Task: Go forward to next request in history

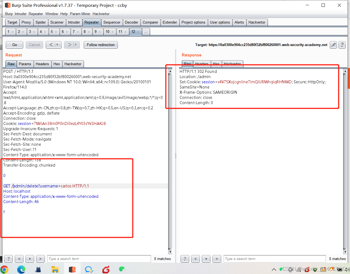Action: point(69,45)
